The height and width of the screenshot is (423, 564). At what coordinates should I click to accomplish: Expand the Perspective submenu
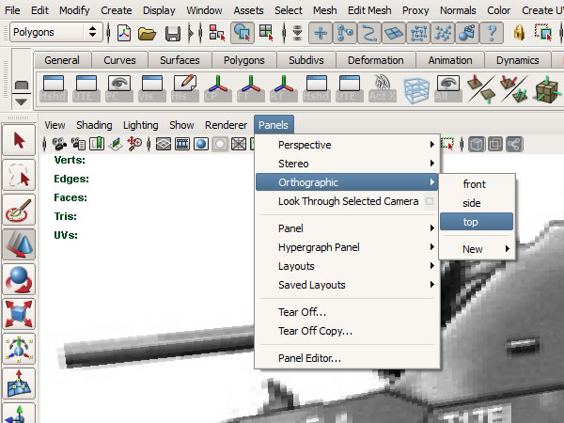click(348, 145)
